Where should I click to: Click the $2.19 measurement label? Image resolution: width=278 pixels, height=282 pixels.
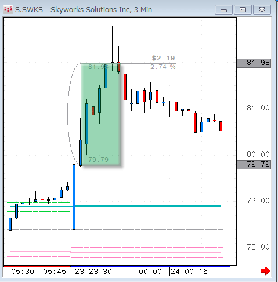164,58
